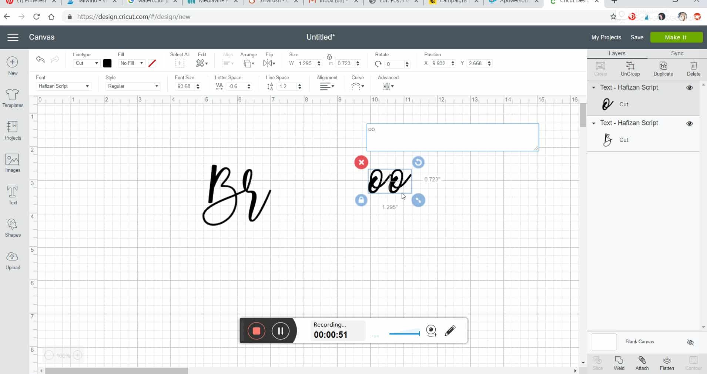Click the text edit box containing oo
Image resolution: width=707 pixels, height=374 pixels.
point(453,137)
